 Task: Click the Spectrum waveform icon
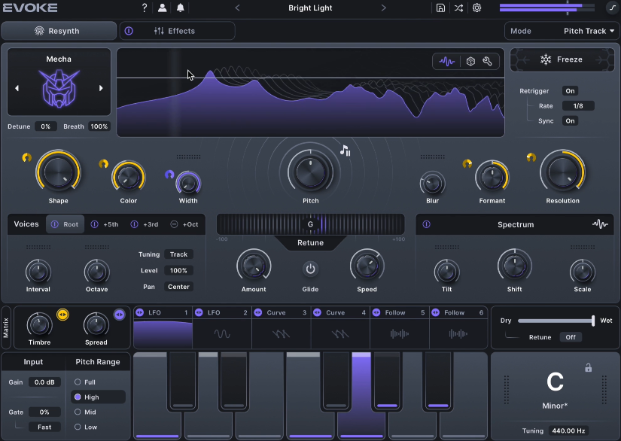(600, 224)
